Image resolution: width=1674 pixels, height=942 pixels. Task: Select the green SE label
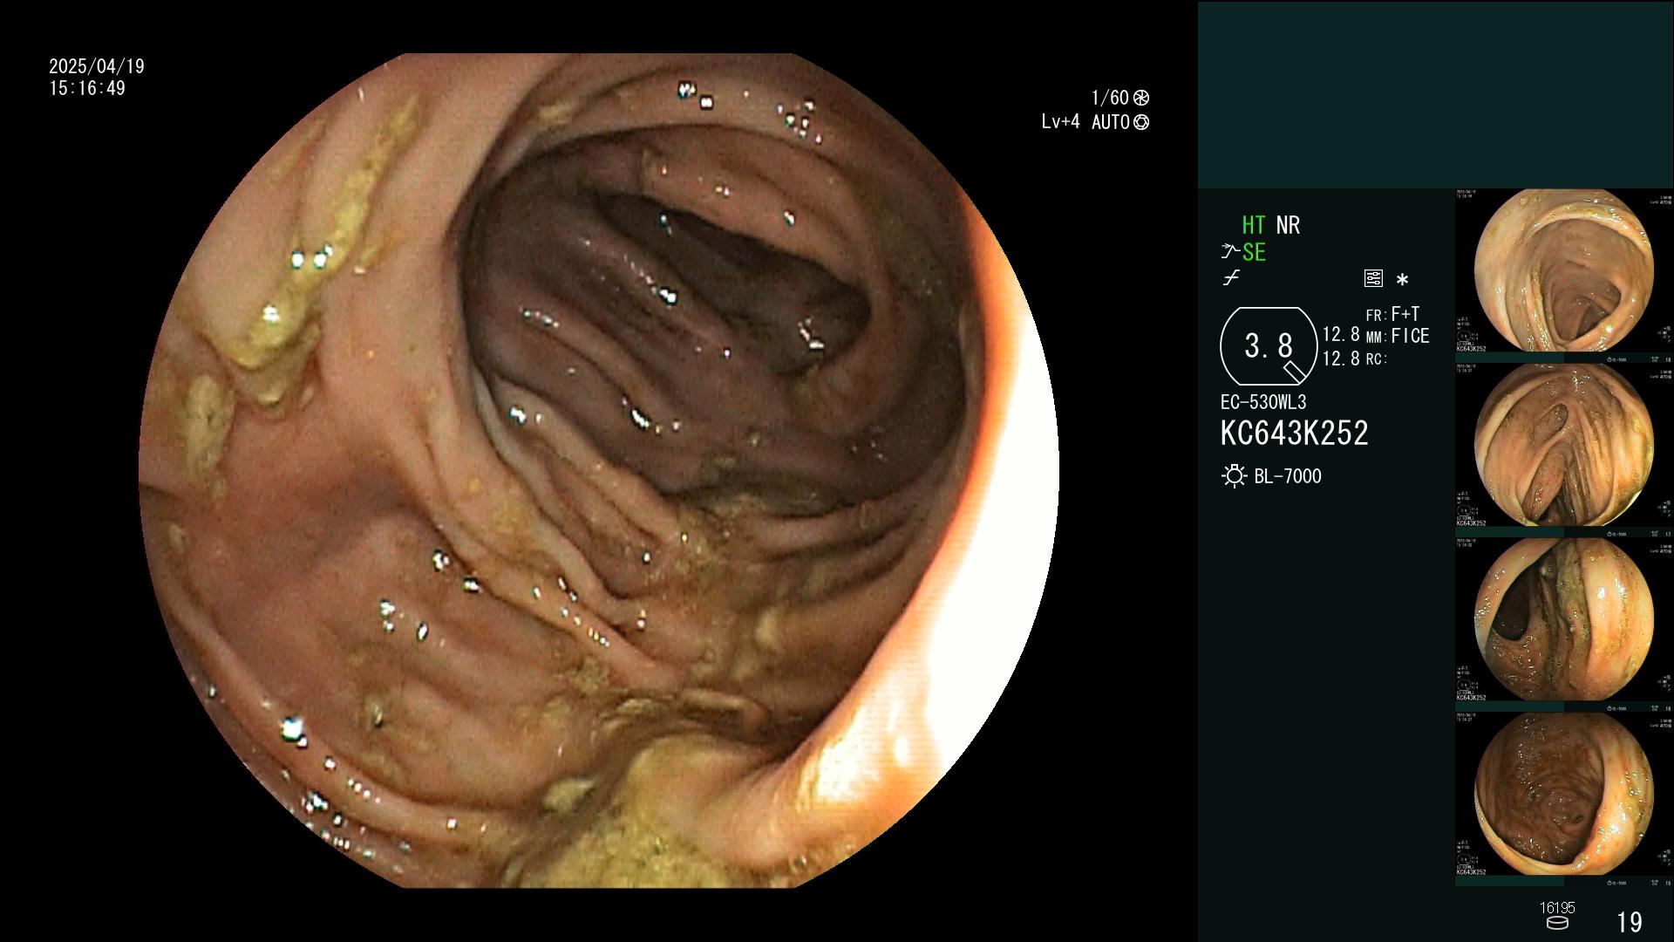1254,252
